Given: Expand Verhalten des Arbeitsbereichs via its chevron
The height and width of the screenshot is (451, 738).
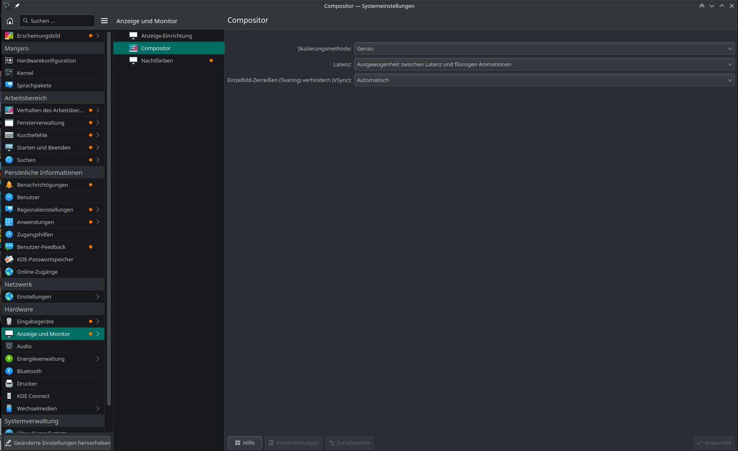Looking at the screenshot, I should click(x=98, y=110).
